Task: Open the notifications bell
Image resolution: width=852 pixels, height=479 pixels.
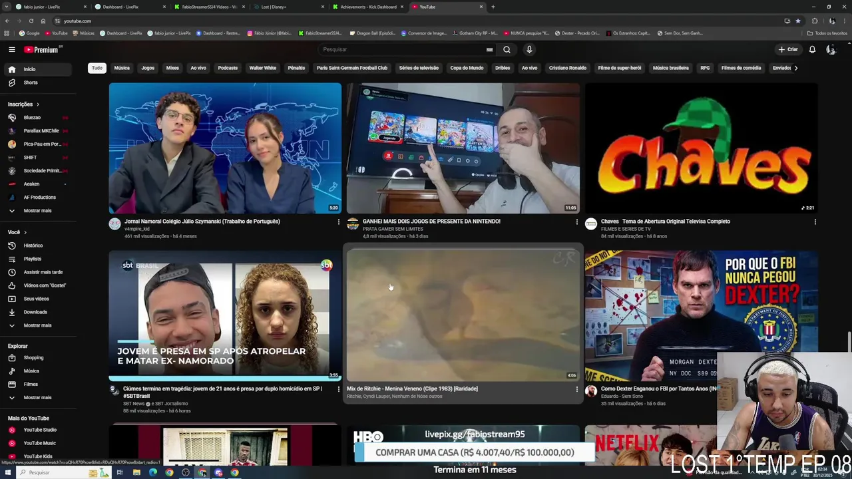Action: tap(812, 49)
